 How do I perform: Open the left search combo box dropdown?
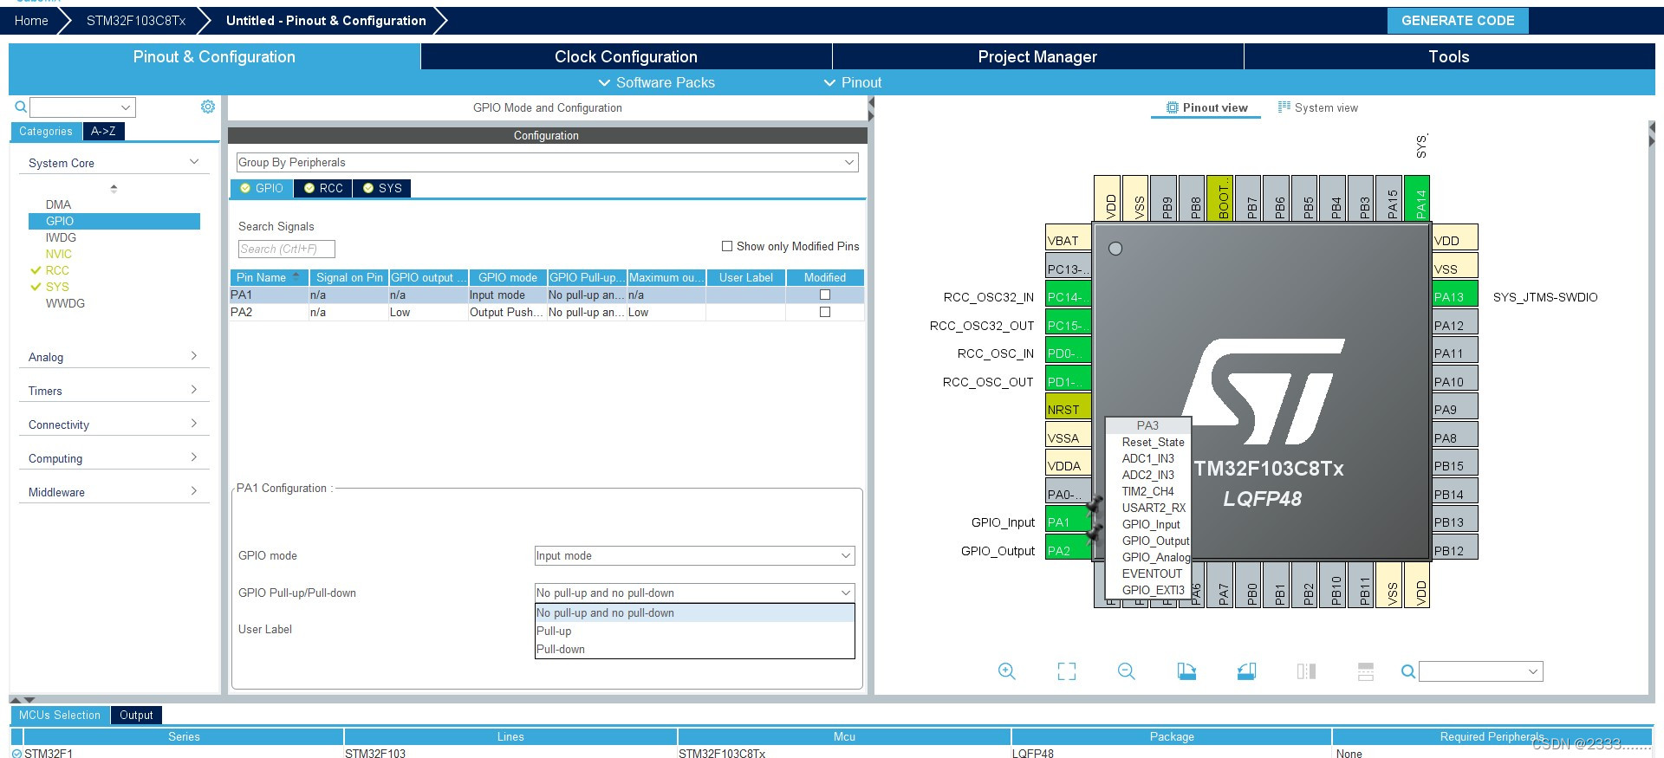pos(126,107)
